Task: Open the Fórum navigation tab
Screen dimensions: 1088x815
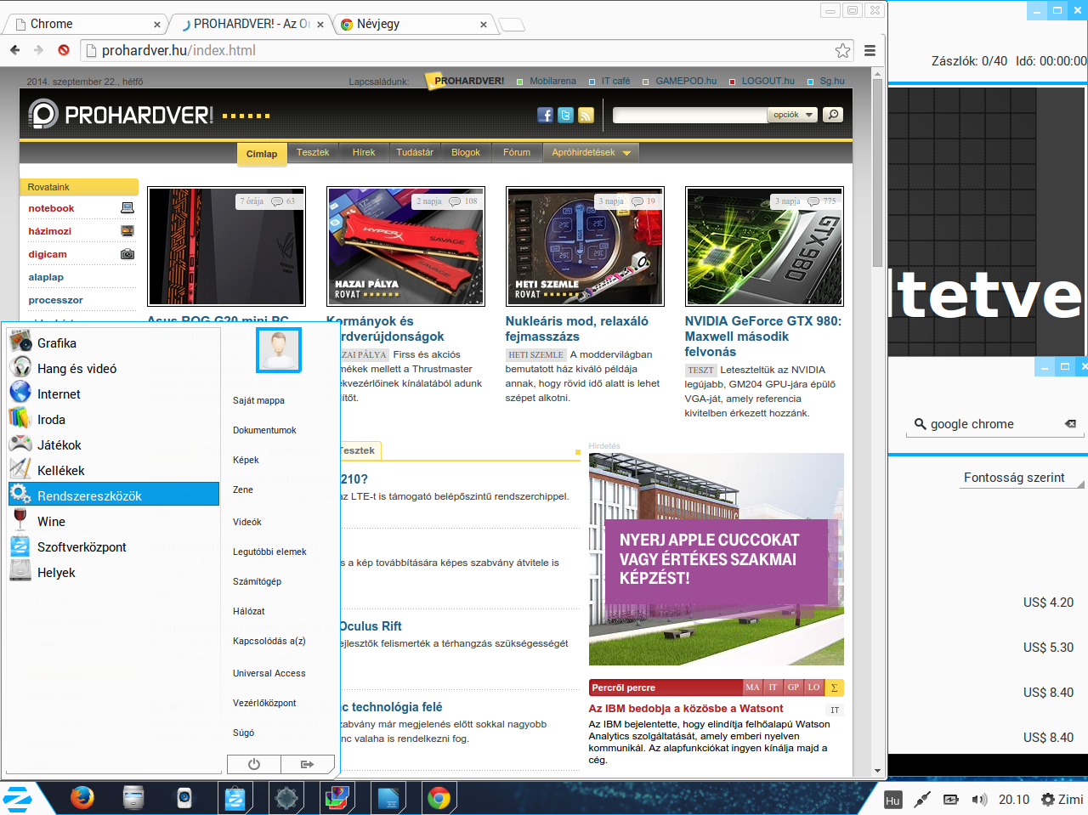Action: click(517, 152)
